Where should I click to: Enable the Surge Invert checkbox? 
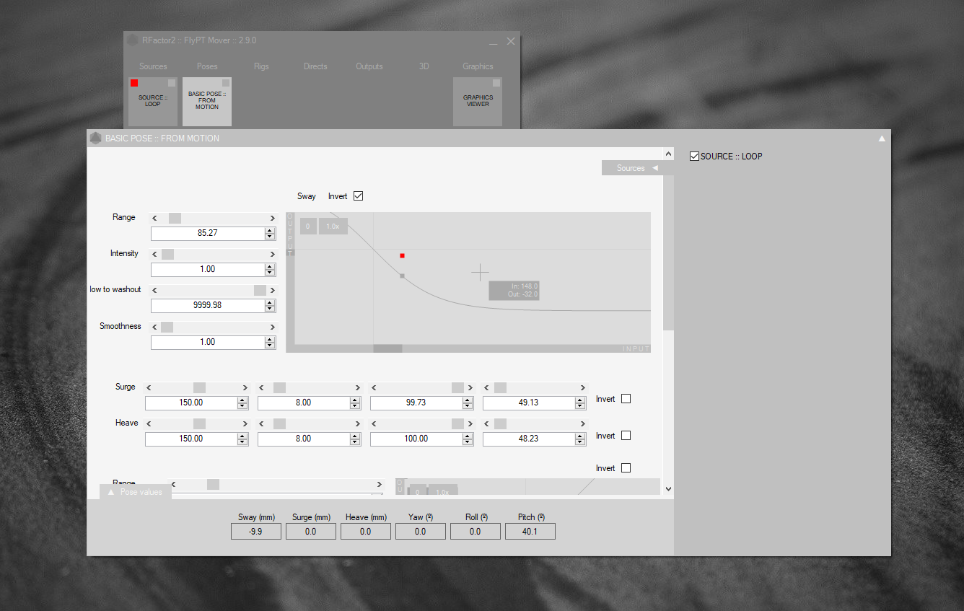[x=626, y=399]
